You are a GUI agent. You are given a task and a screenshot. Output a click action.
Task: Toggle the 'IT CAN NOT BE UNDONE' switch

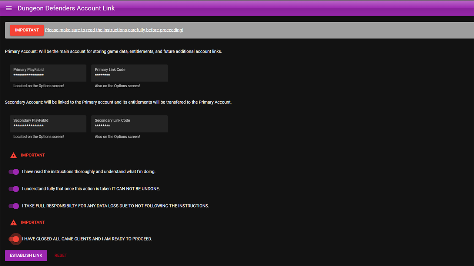(14, 189)
